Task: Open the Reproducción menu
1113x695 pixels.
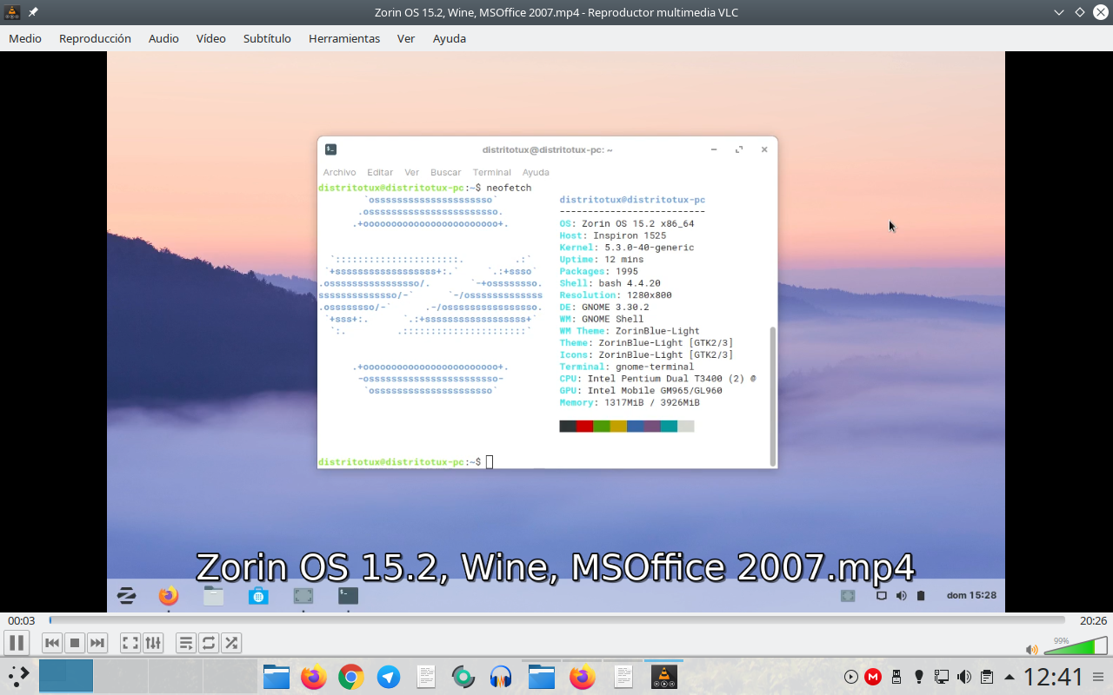Action: 95,38
